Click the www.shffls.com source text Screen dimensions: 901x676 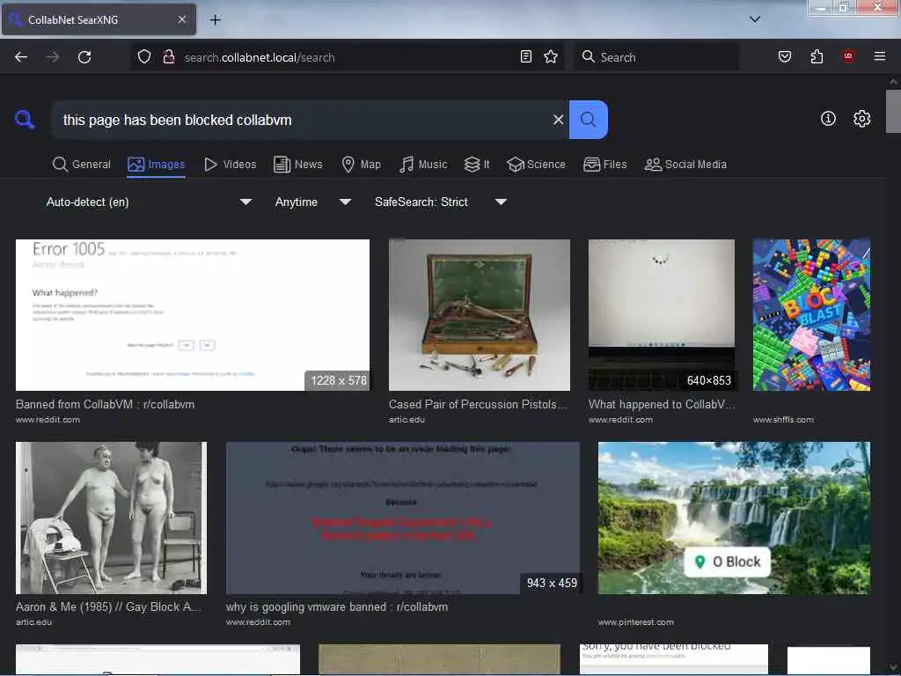(x=783, y=420)
